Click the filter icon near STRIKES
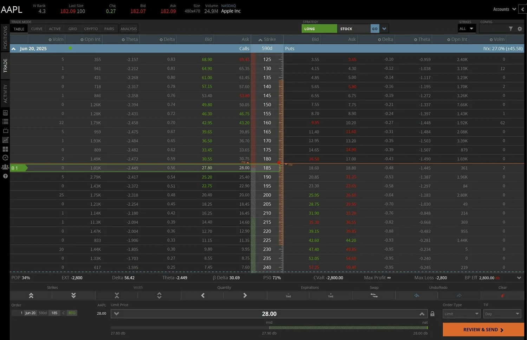 pos(511,29)
